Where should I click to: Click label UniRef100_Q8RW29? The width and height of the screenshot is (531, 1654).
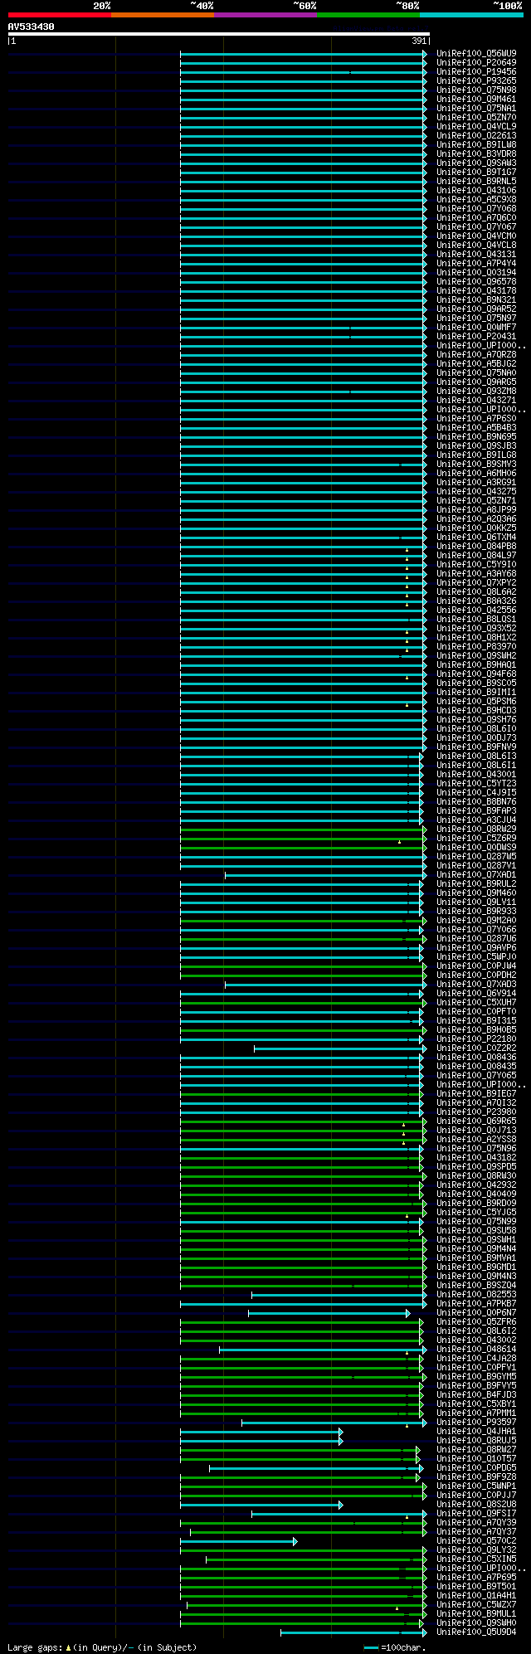(x=476, y=829)
